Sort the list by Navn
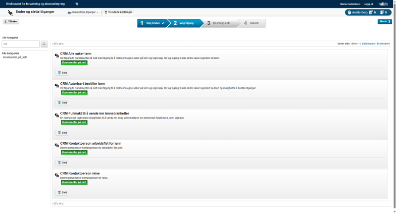This screenshot has height=213, width=396. click(355, 44)
